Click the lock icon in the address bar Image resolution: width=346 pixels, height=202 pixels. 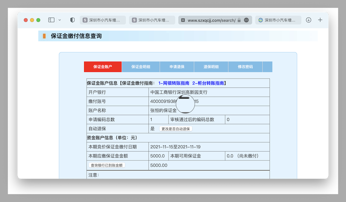point(239,20)
